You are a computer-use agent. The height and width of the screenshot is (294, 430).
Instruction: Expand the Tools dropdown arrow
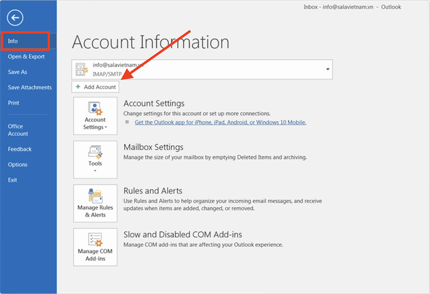(x=95, y=171)
